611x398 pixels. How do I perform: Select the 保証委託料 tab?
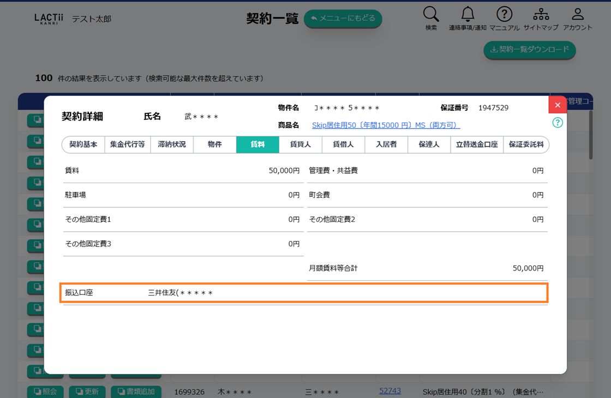pos(526,144)
